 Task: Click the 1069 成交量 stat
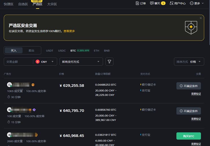[15, 91]
